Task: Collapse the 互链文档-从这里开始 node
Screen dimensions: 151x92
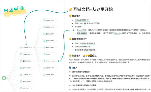Action: (32, 48)
